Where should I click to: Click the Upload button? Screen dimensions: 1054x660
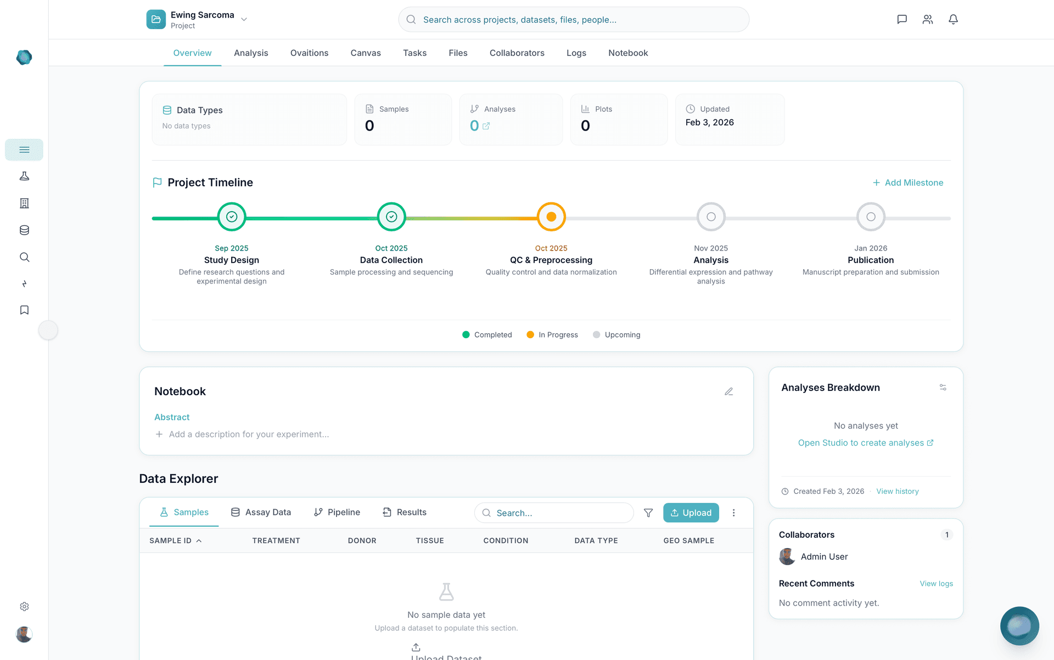click(x=691, y=513)
